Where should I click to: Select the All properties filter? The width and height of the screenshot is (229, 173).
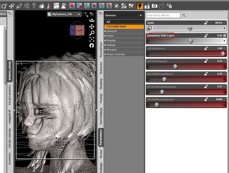click(x=124, y=22)
